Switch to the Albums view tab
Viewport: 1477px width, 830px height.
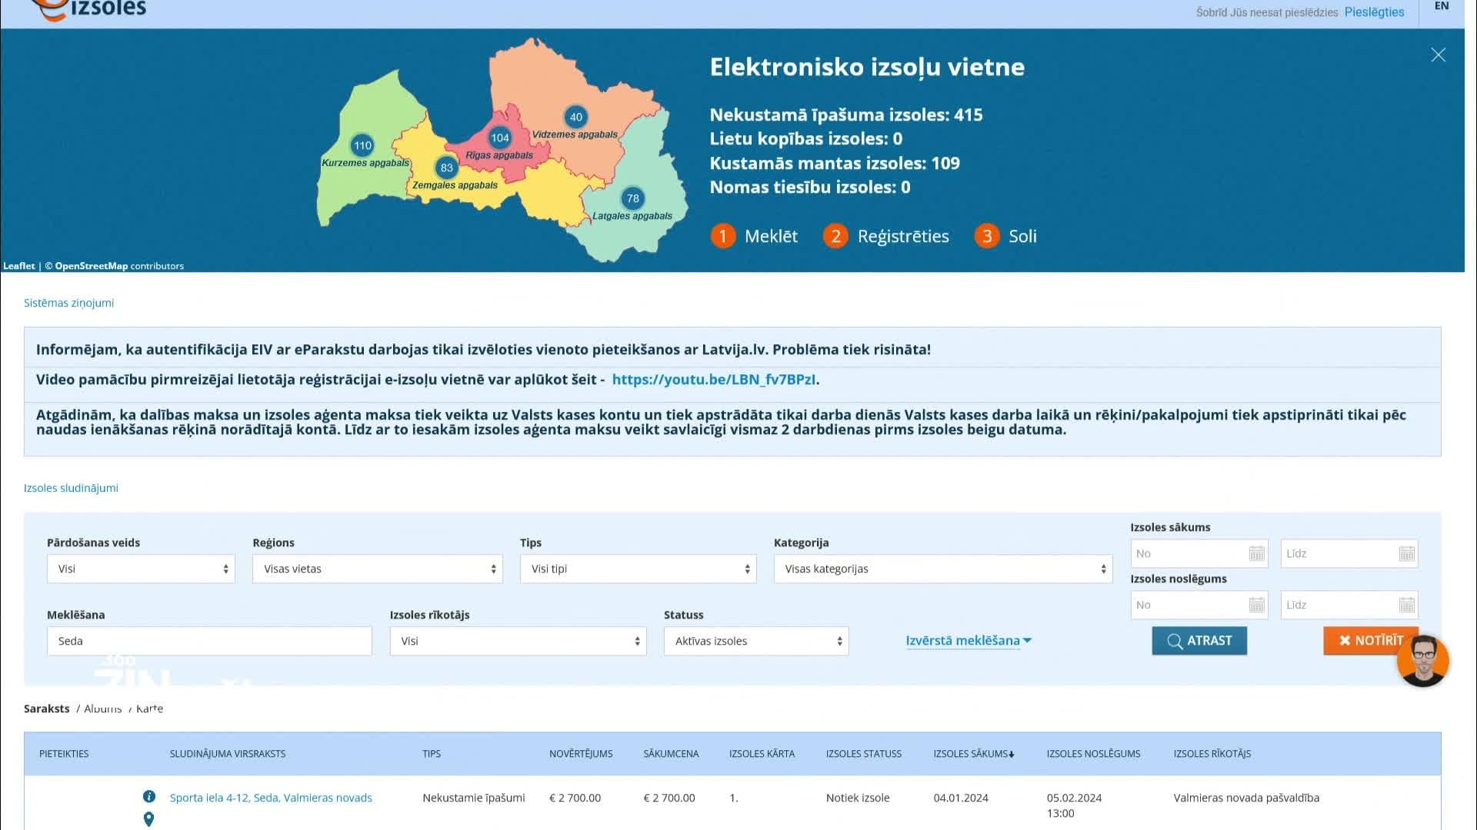102,709
